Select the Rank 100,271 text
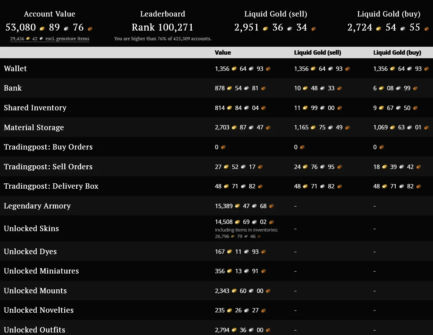 tap(163, 27)
